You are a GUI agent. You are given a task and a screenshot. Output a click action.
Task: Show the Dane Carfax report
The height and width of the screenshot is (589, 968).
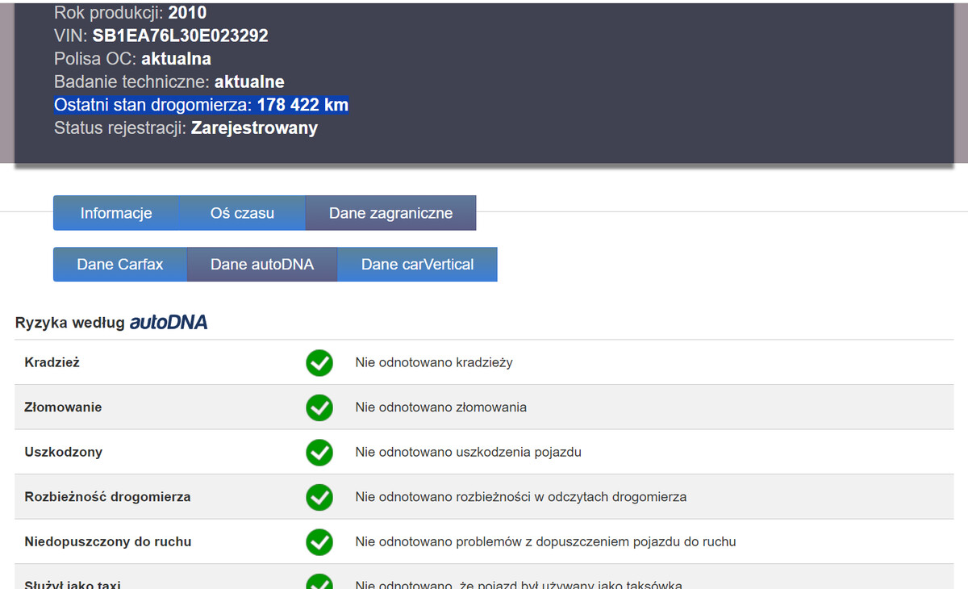[x=120, y=265]
